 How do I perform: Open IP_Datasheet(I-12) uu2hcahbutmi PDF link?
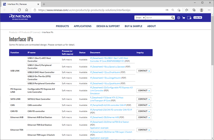[105, 72]
